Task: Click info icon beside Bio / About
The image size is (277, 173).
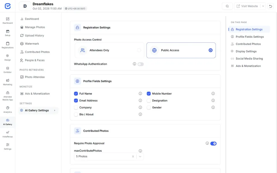Action: pos(140,114)
